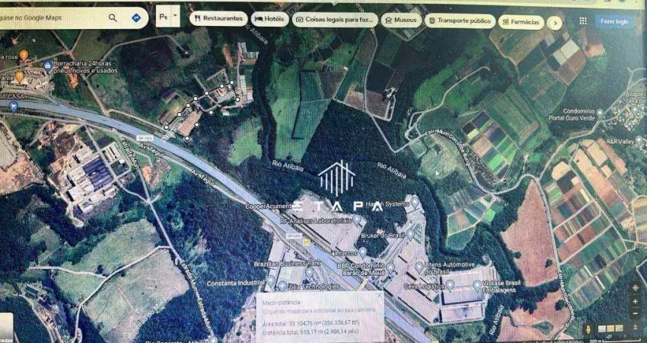Close the Medir distância dialog
This screenshot has width=647, height=343.
(380, 296)
